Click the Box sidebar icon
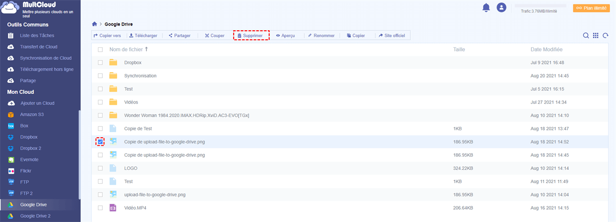This screenshot has width=616, height=222. (11, 126)
